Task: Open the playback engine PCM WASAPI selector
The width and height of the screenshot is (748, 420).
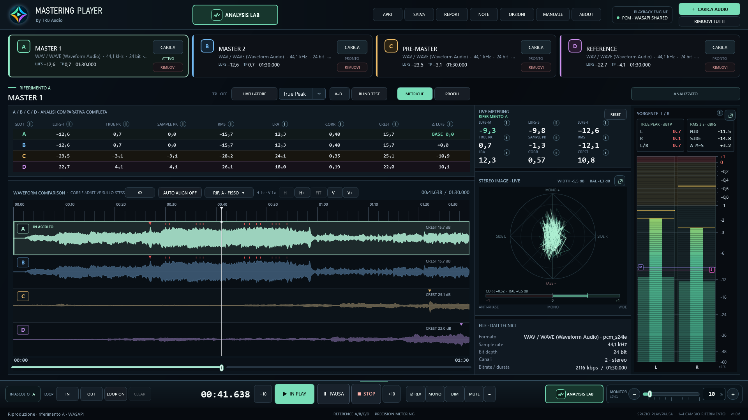Action: click(x=642, y=15)
